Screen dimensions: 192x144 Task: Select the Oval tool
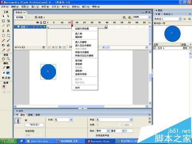[x=3, y=36]
